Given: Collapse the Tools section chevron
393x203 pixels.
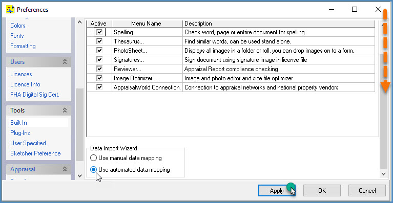Looking at the screenshot, I should [65, 110].
